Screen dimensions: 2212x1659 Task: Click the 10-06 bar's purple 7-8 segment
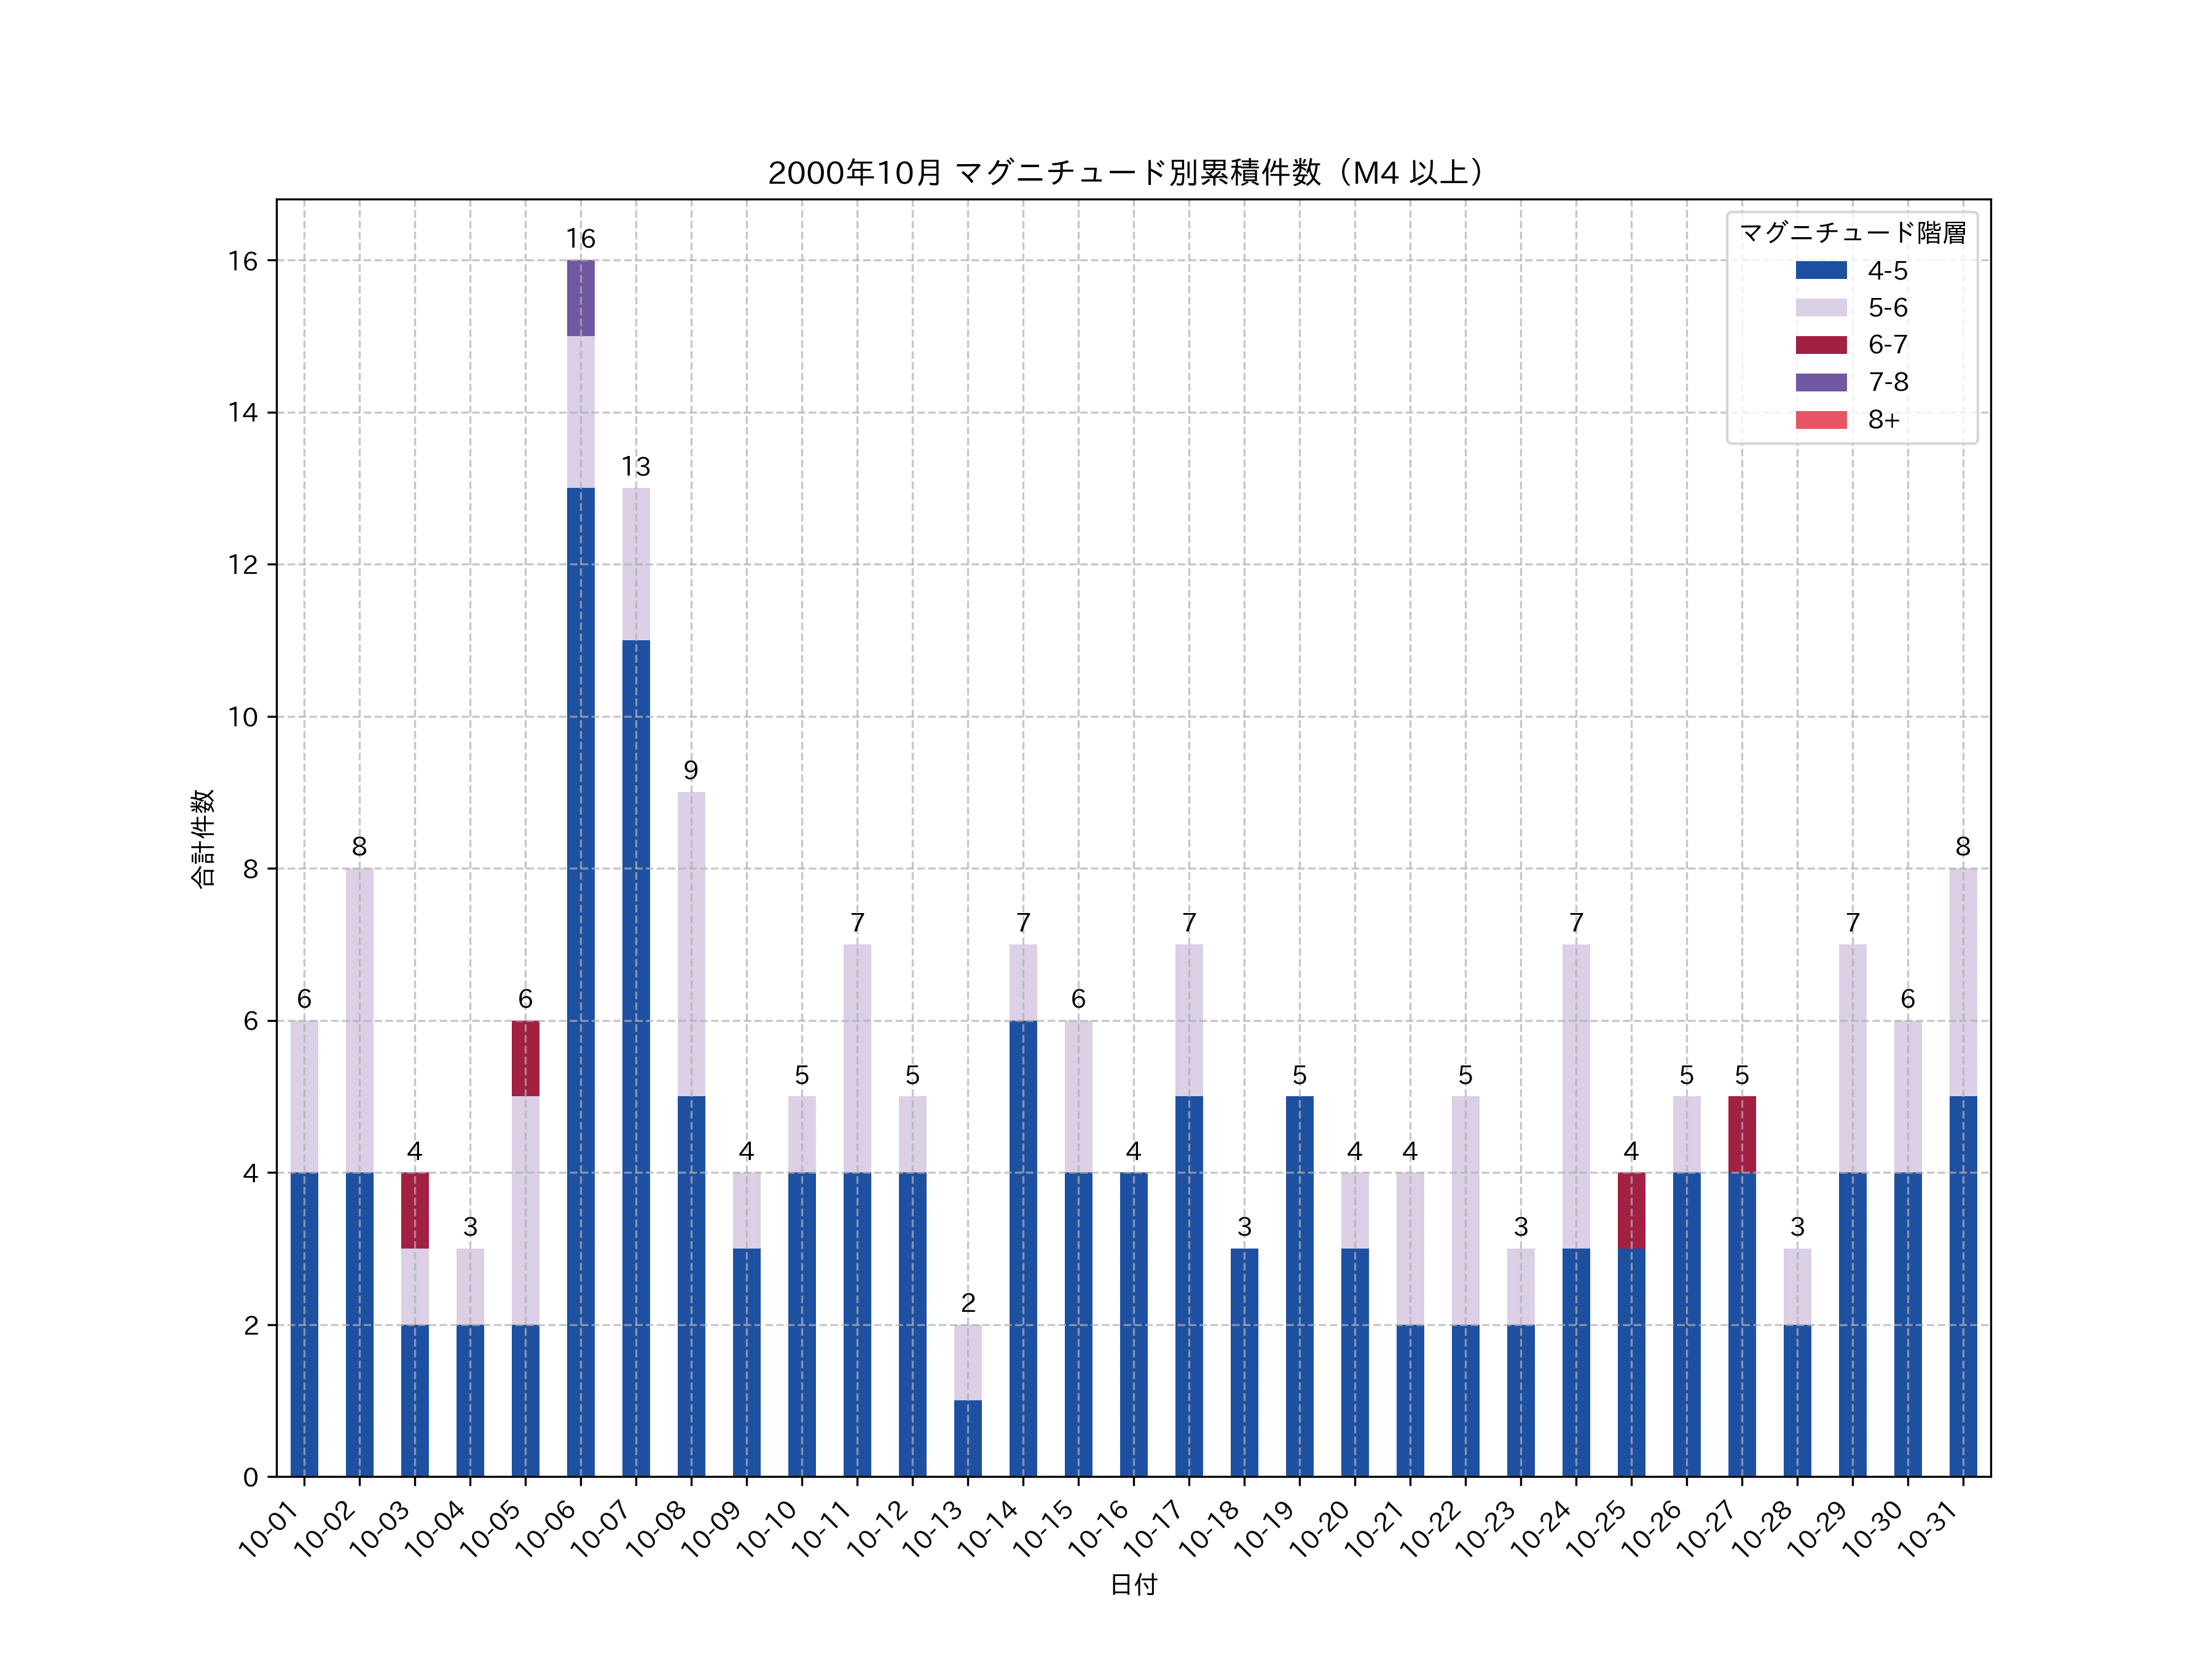[580, 298]
